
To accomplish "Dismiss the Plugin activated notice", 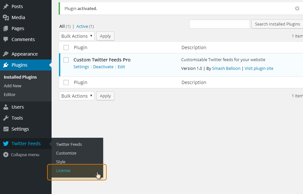I will coord(297,8).
